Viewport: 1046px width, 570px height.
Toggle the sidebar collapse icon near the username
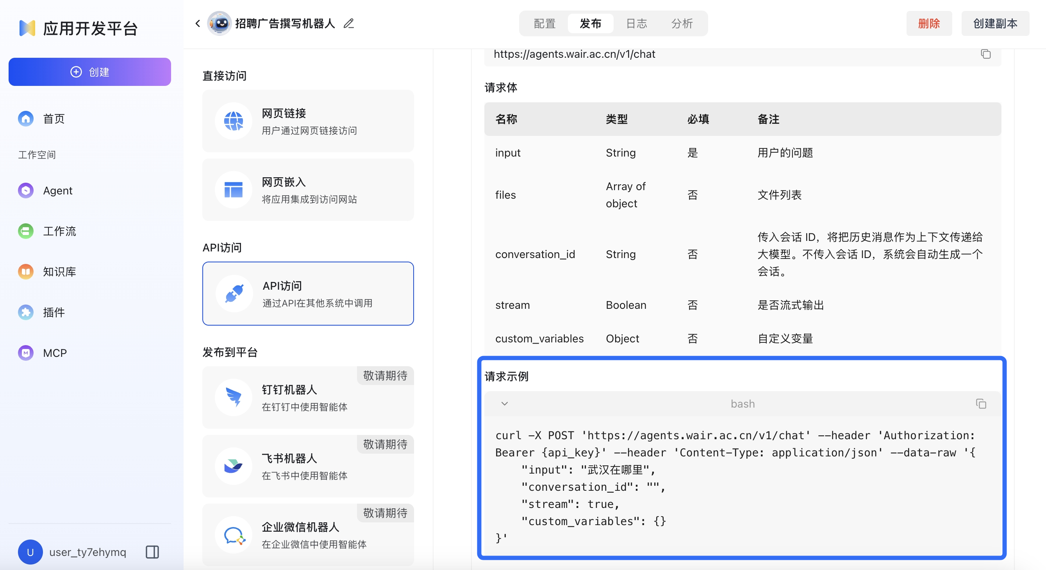pyautogui.click(x=152, y=552)
